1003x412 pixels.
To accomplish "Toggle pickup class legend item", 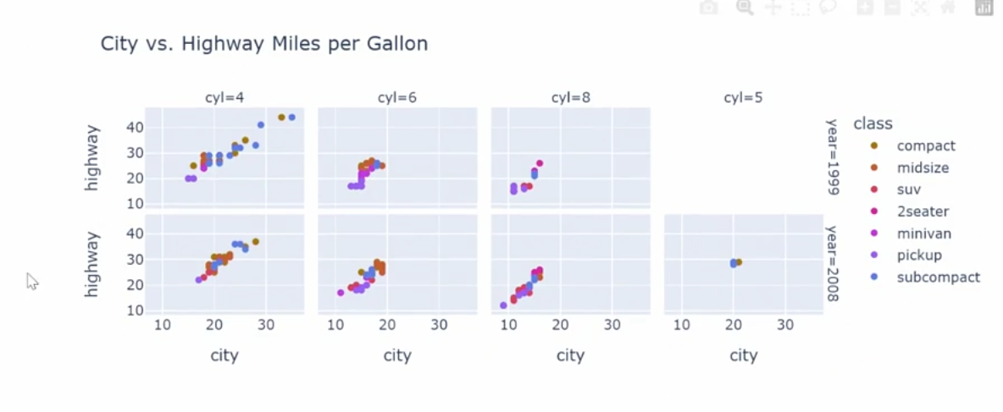I will [x=919, y=255].
